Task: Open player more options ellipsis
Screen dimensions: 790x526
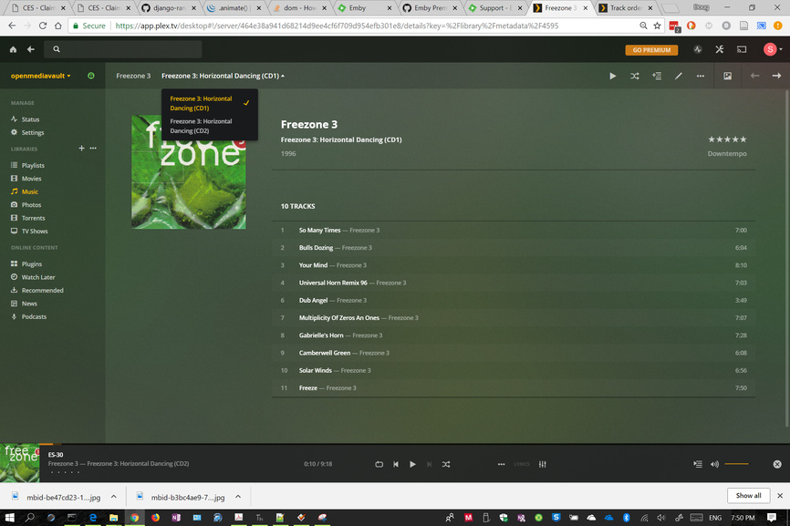Action: point(501,464)
